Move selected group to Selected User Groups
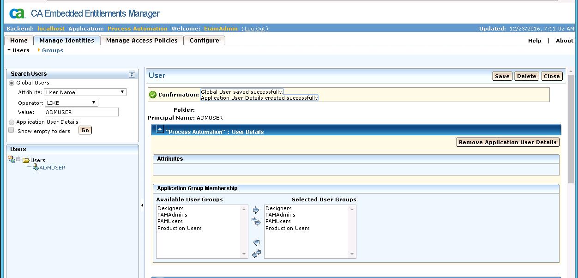 tap(256, 210)
